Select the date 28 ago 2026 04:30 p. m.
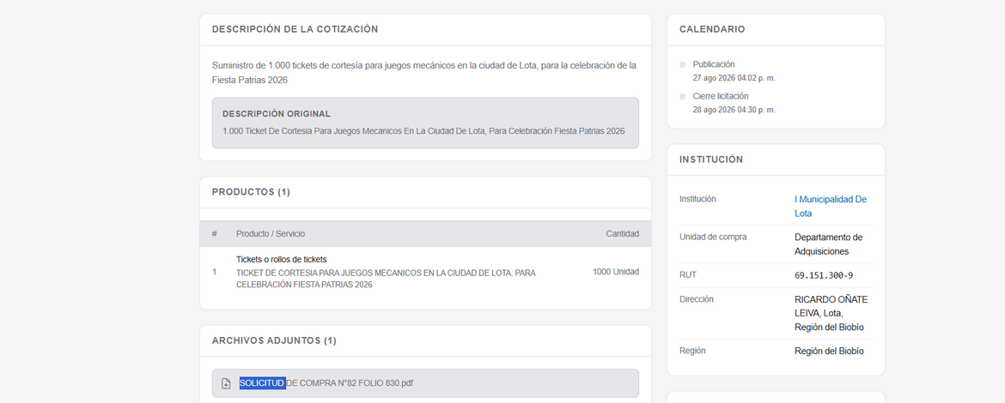This screenshot has height=403, width=1005. pyautogui.click(x=734, y=110)
